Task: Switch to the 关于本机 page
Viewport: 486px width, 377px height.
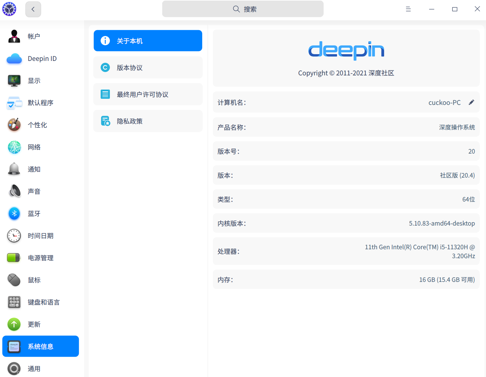Action: [x=148, y=41]
